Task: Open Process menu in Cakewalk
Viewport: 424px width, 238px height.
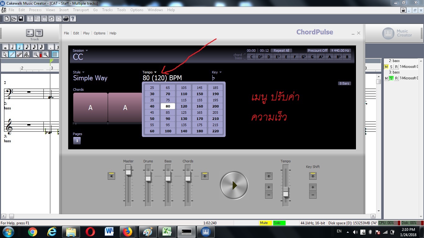Action: 35,10
